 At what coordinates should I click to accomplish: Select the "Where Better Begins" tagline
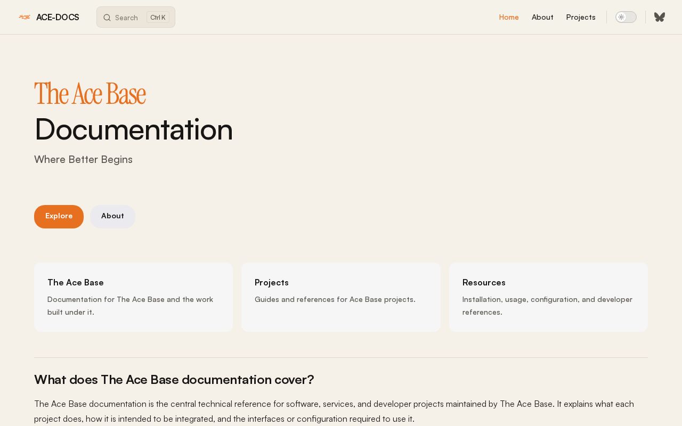[x=83, y=159]
